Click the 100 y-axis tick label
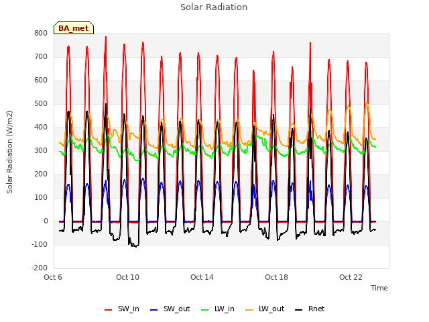Image resolution: width=429 pixels, height=322 pixels. pos(41,198)
